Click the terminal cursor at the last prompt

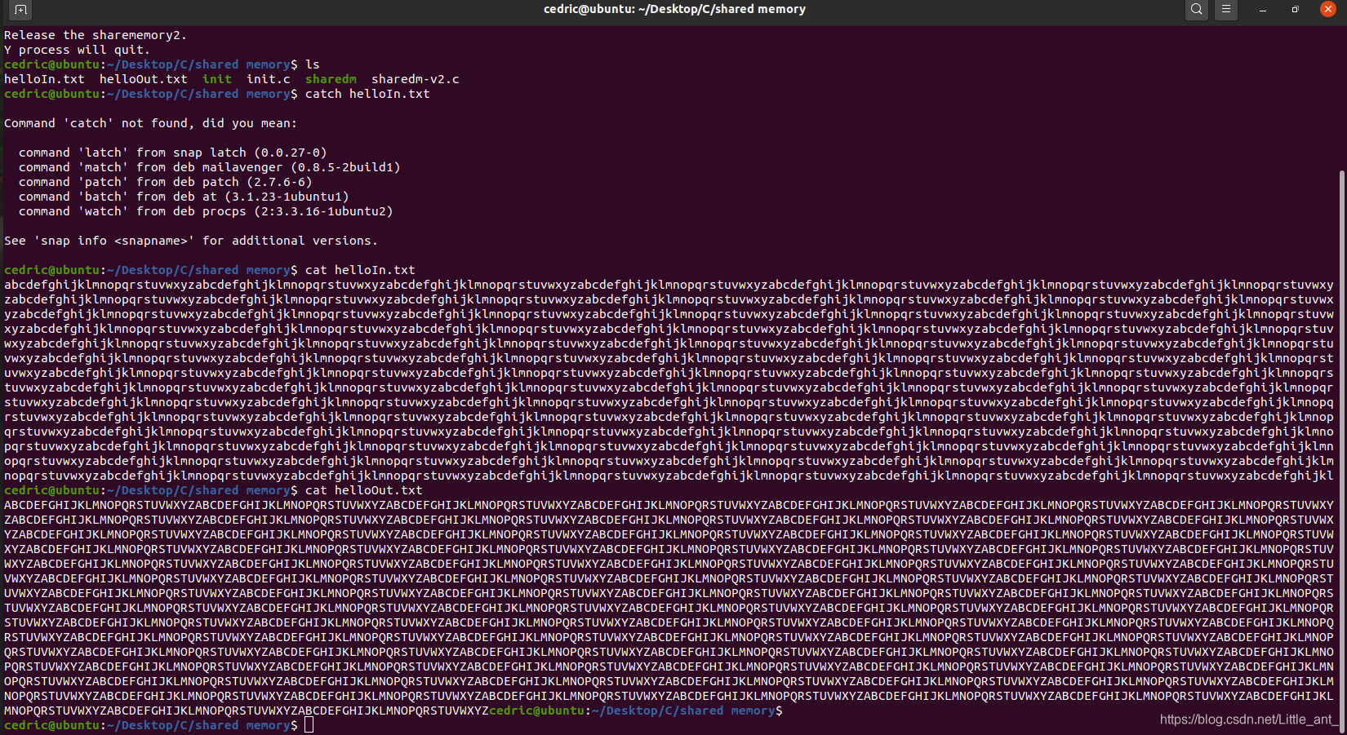309,725
